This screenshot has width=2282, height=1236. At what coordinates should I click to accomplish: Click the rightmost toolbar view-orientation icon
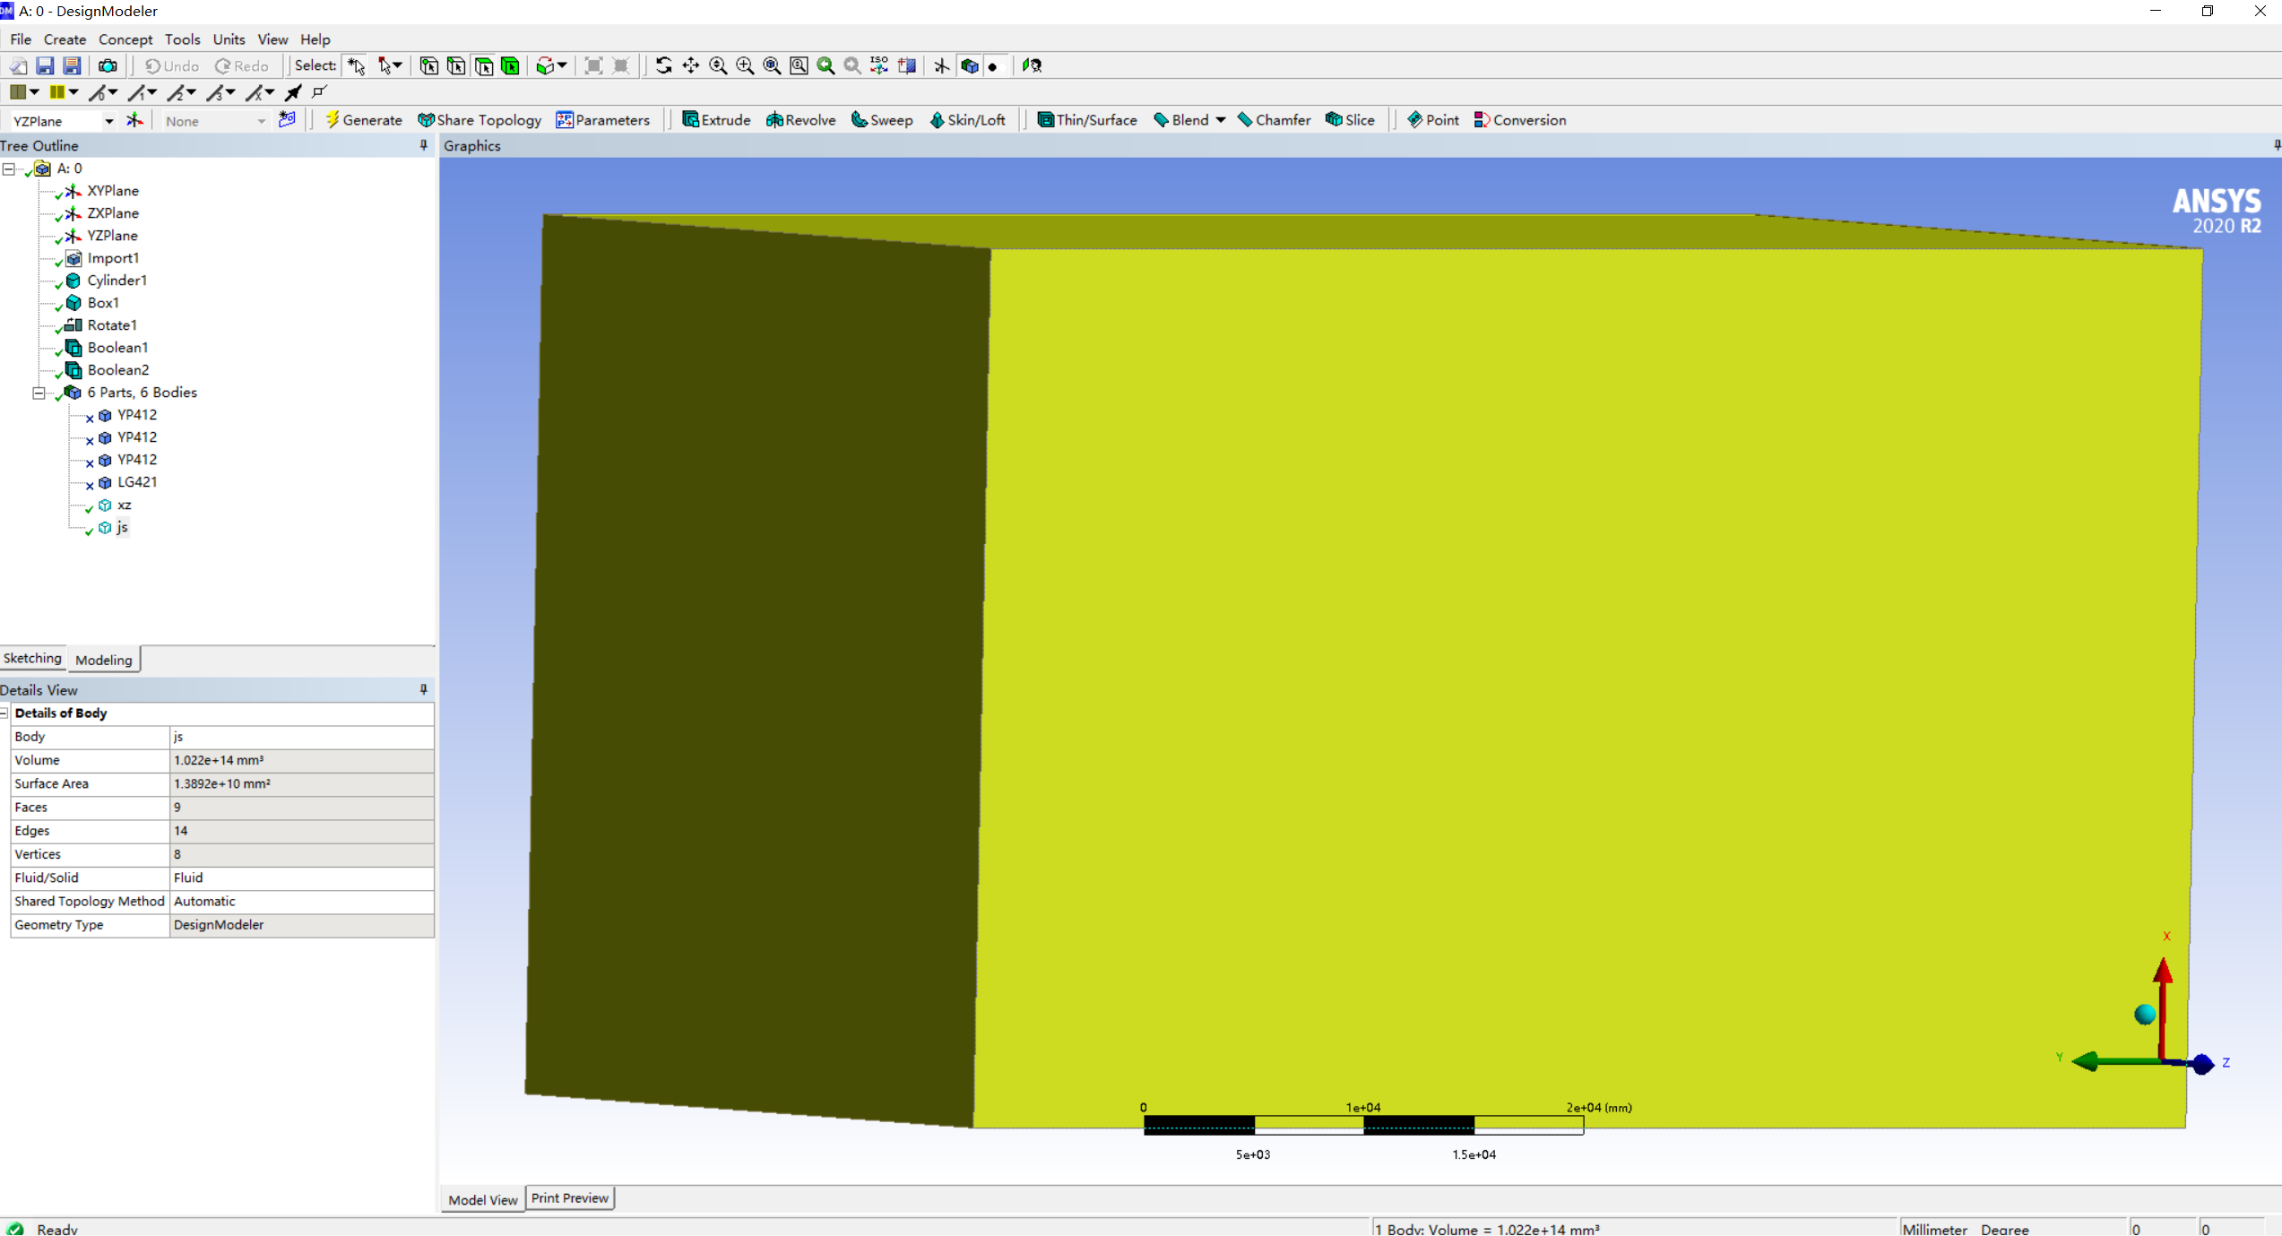pos(1032,65)
